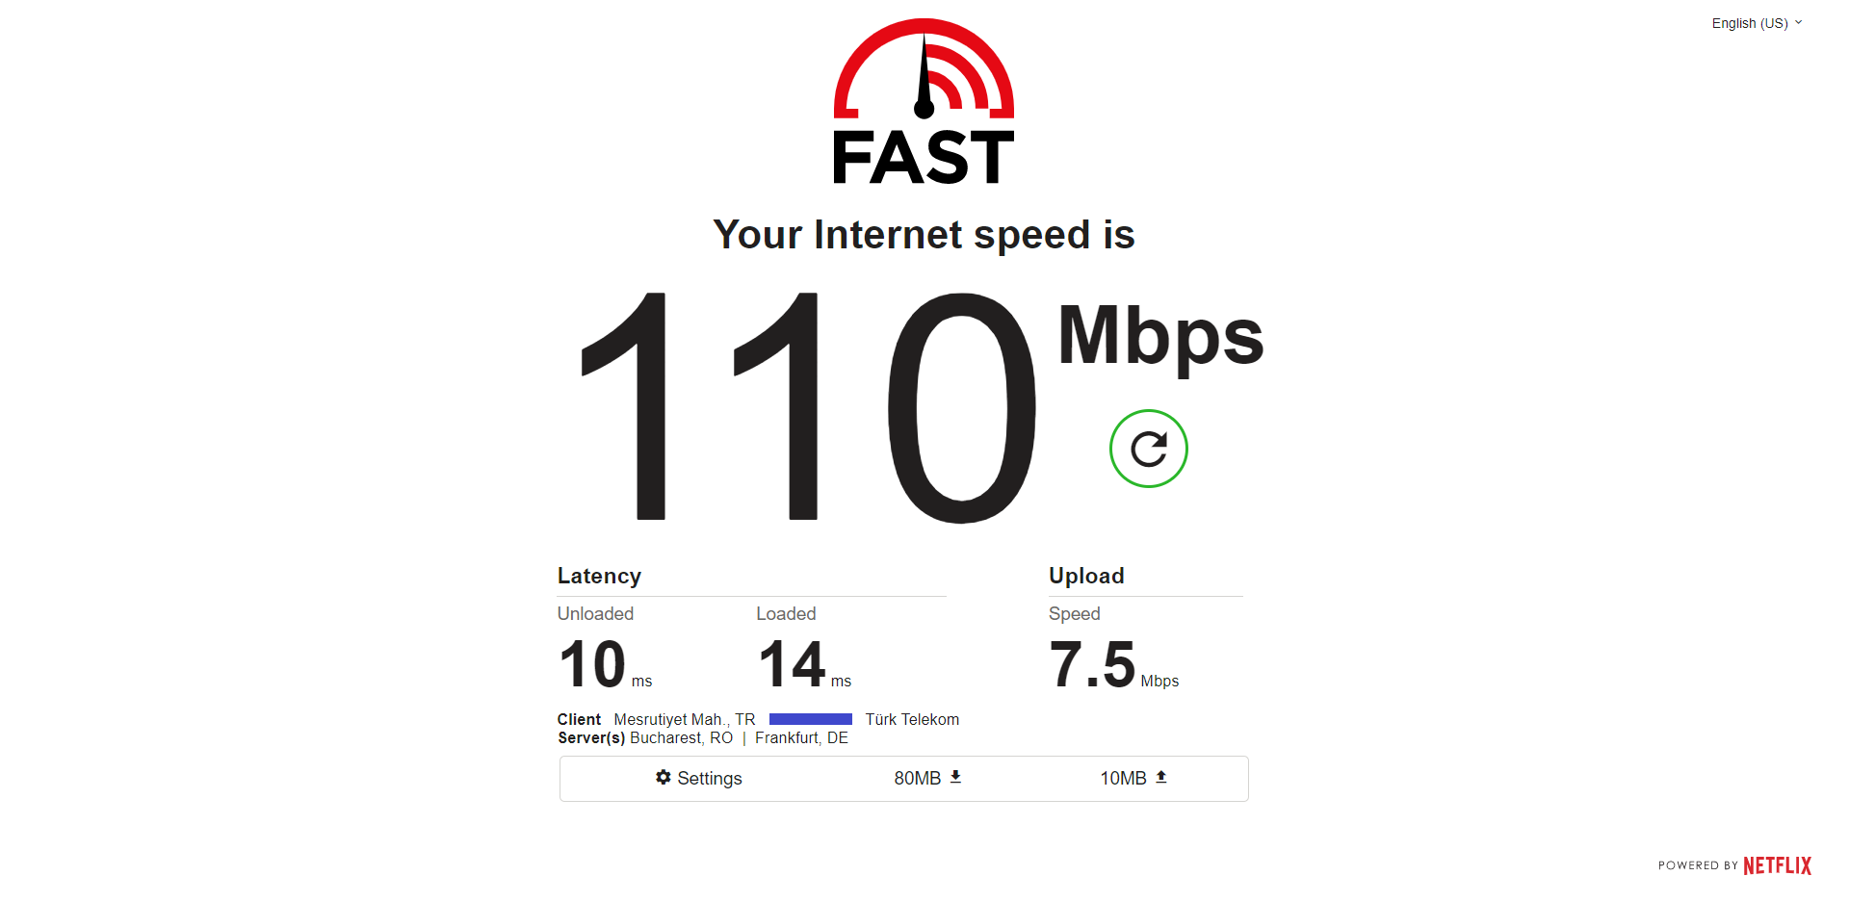Image resolution: width=1849 pixels, height=902 pixels.
Task: Open the English (US) language dropdown
Action: tap(1757, 23)
